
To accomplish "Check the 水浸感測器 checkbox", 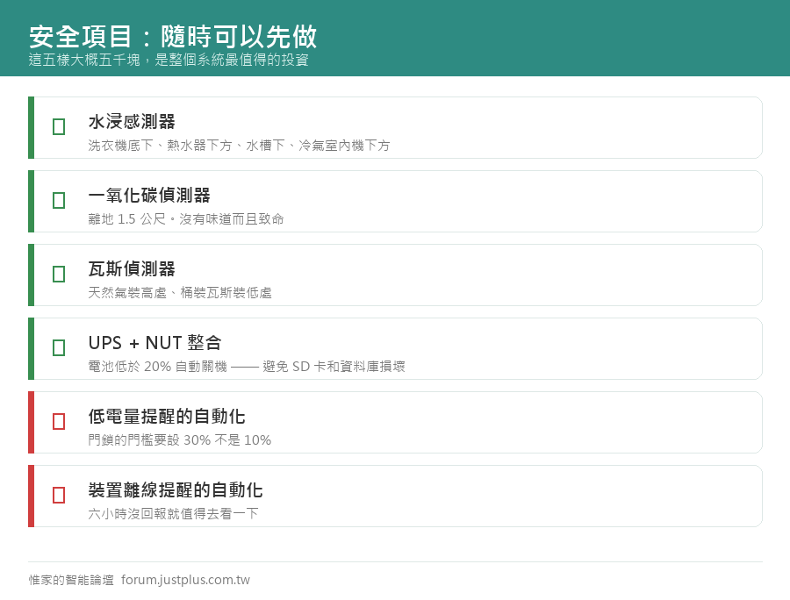I will point(59,127).
